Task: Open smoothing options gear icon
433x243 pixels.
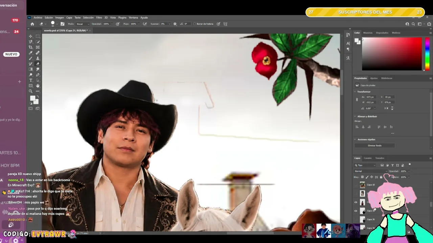Action: 175,24
